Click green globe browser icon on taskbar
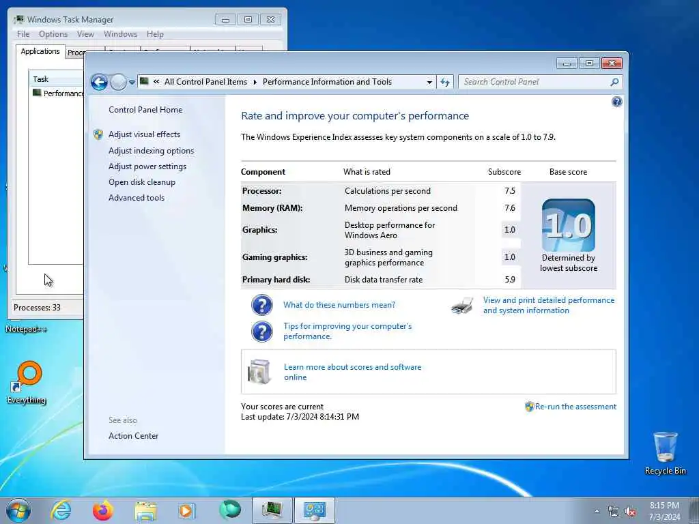Screen dimensions: 699x524 tap(229, 510)
